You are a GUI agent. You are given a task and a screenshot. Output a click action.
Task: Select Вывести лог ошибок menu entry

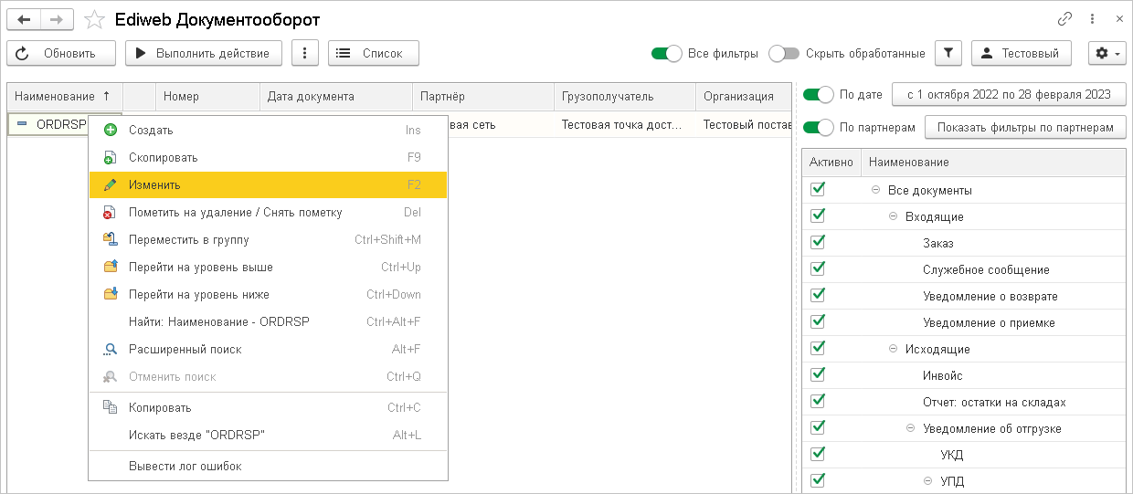point(185,466)
